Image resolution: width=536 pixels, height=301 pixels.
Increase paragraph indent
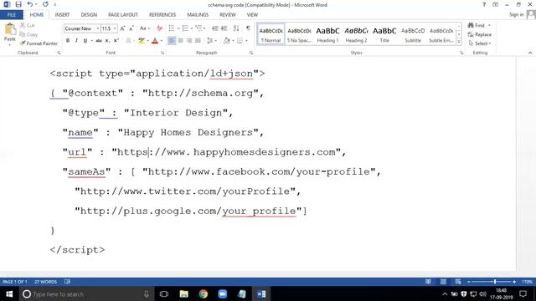(x=224, y=28)
